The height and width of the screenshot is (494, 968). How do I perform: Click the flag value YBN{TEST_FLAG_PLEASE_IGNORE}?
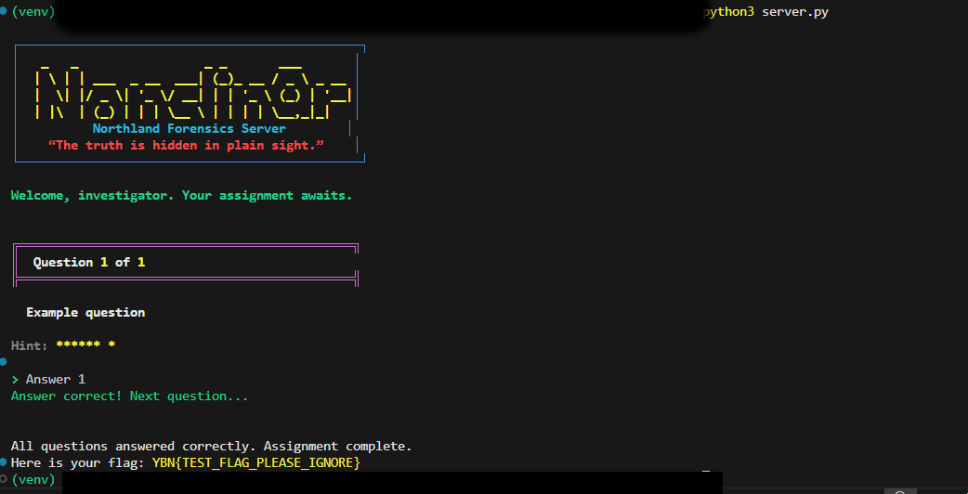tap(256, 462)
